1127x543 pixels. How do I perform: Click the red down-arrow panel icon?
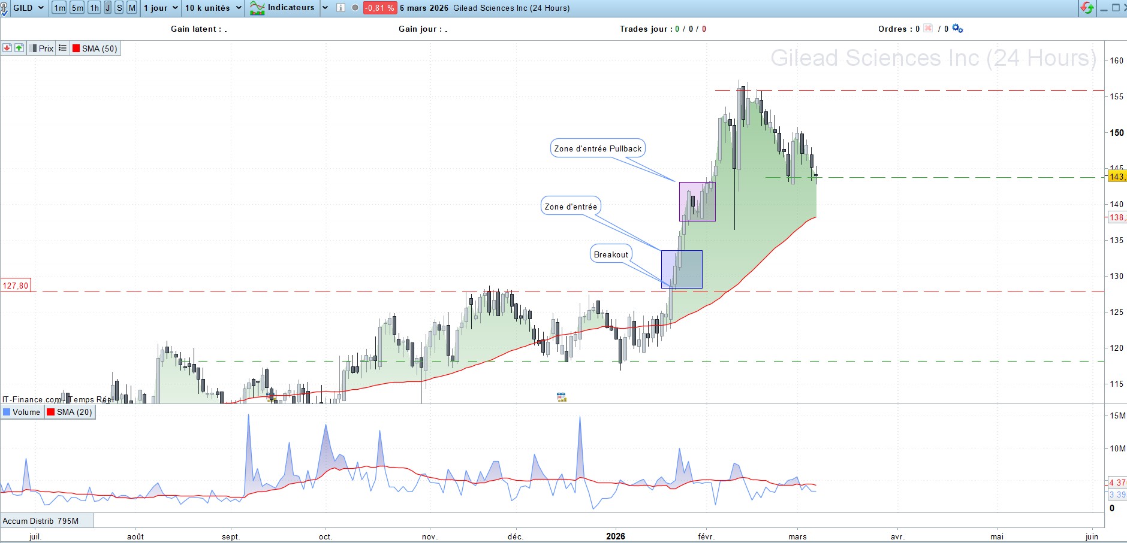(7, 48)
